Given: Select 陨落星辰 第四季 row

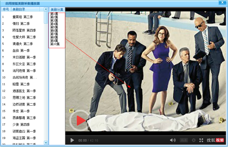Looking at the screenshot, I should tap(23, 31).
